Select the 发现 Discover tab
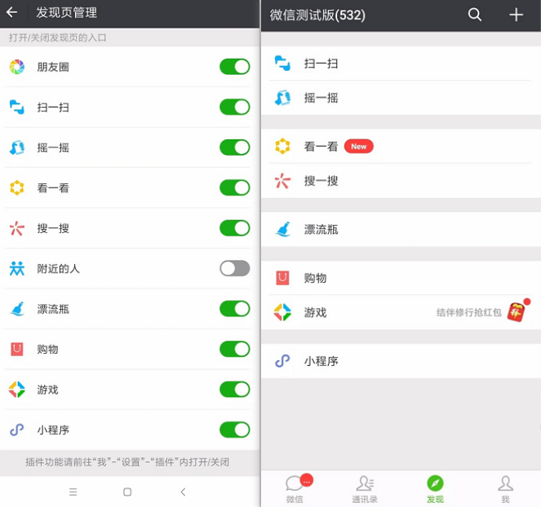 click(x=435, y=489)
